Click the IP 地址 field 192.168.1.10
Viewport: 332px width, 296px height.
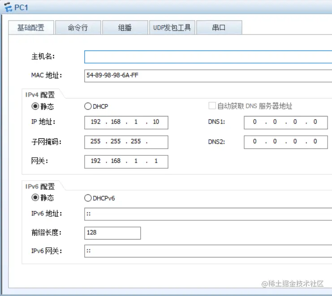pyautogui.click(x=126, y=123)
